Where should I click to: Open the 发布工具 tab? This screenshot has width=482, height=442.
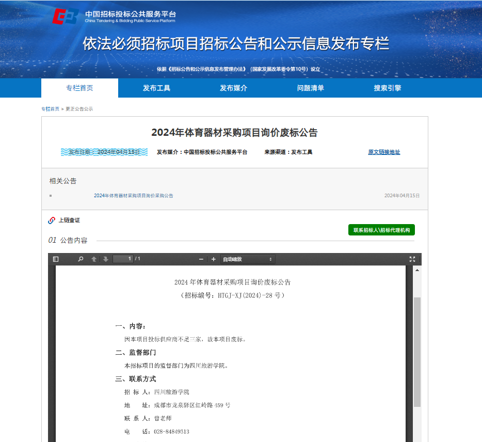click(156, 88)
